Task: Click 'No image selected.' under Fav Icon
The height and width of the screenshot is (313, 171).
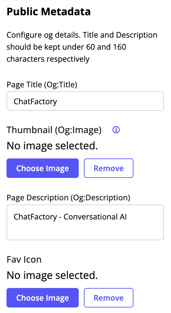Action: (52, 275)
